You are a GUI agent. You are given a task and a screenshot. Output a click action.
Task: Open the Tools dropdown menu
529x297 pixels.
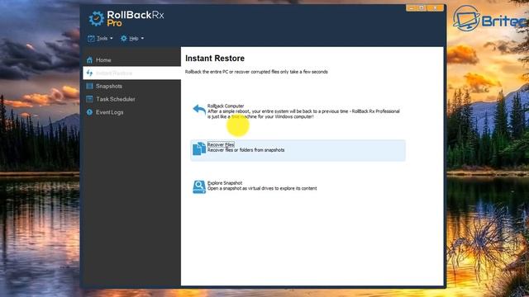pyautogui.click(x=100, y=39)
